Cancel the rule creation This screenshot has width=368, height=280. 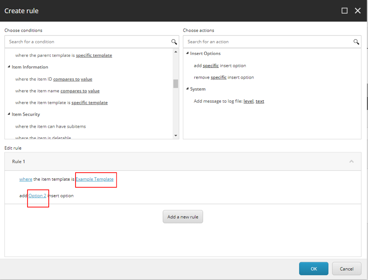point(346,269)
